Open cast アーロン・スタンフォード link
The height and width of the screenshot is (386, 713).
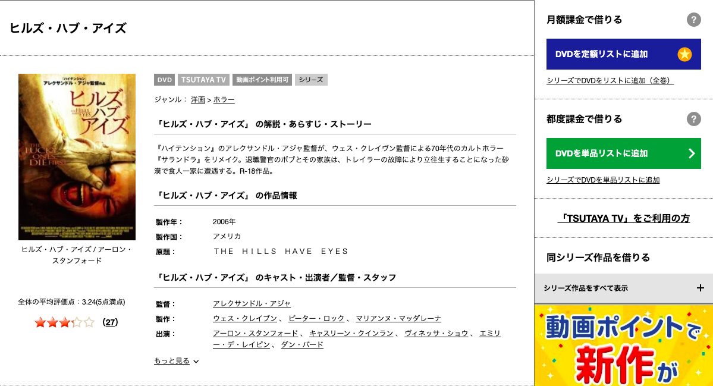point(255,334)
